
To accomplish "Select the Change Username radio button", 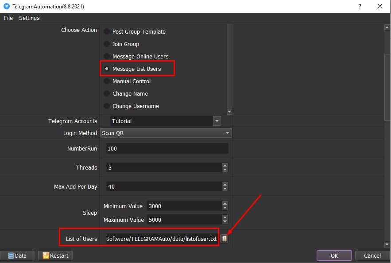I will click(107, 106).
